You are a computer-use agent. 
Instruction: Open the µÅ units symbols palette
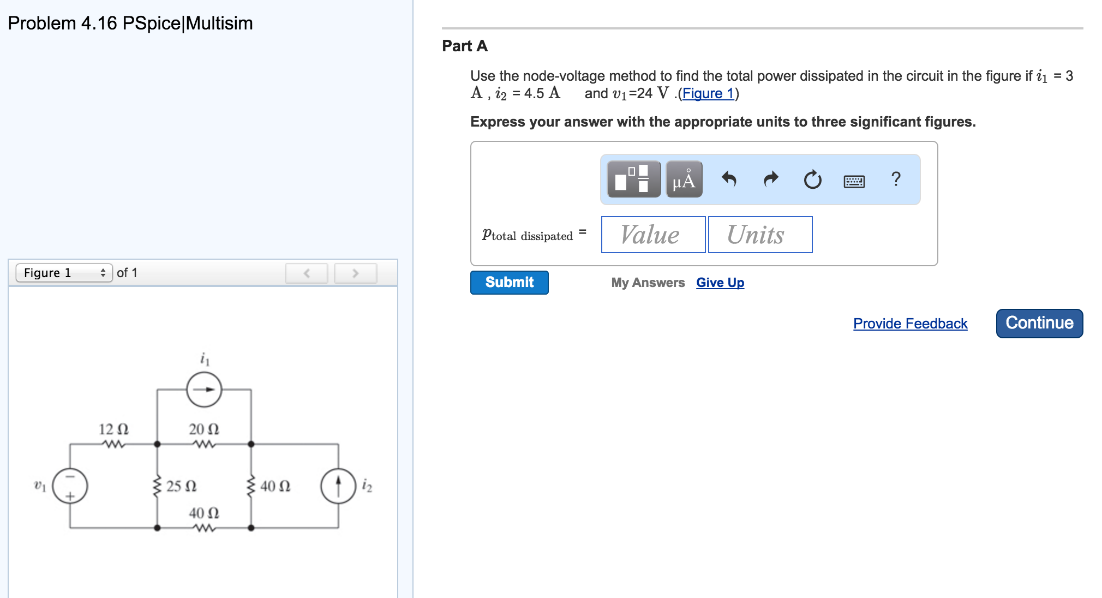(x=684, y=179)
